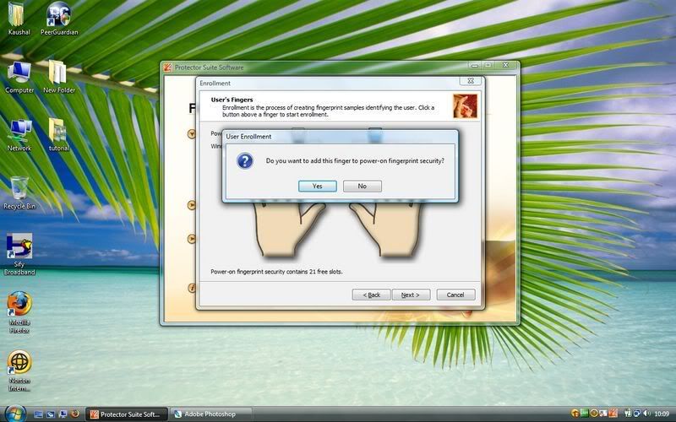This screenshot has width=676, height=422.
Task: Click the '21 free slots' status text
Action: click(x=276, y=272)
